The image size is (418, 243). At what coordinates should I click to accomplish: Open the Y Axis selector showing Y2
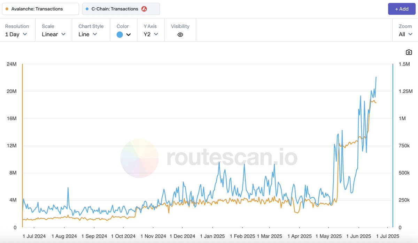pyautogui.click(x=150, y=34)
